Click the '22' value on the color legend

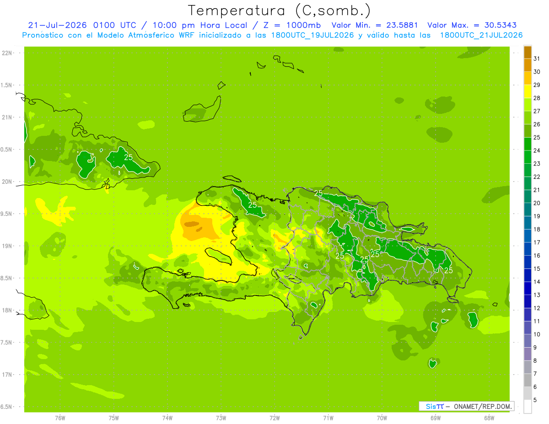(x=537, y=177)
